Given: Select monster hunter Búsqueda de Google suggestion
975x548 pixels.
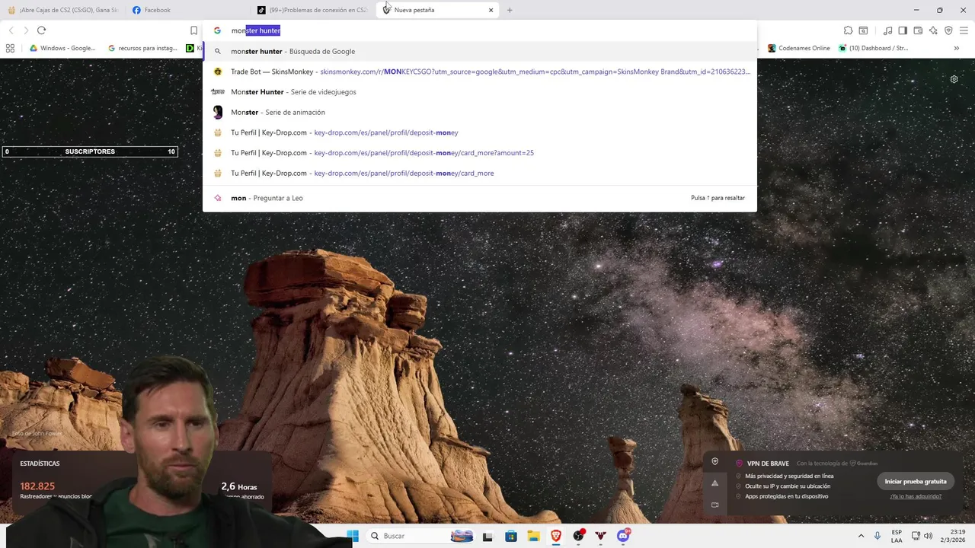Looking at the screenshot, I should point(480,51).
